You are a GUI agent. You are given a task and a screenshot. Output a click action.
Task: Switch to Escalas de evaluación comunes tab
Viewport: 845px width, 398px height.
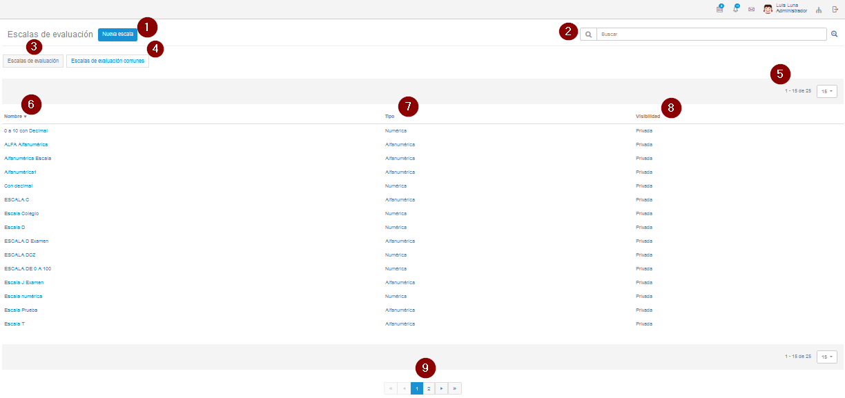pyautogui.click(x=108, y=61)
